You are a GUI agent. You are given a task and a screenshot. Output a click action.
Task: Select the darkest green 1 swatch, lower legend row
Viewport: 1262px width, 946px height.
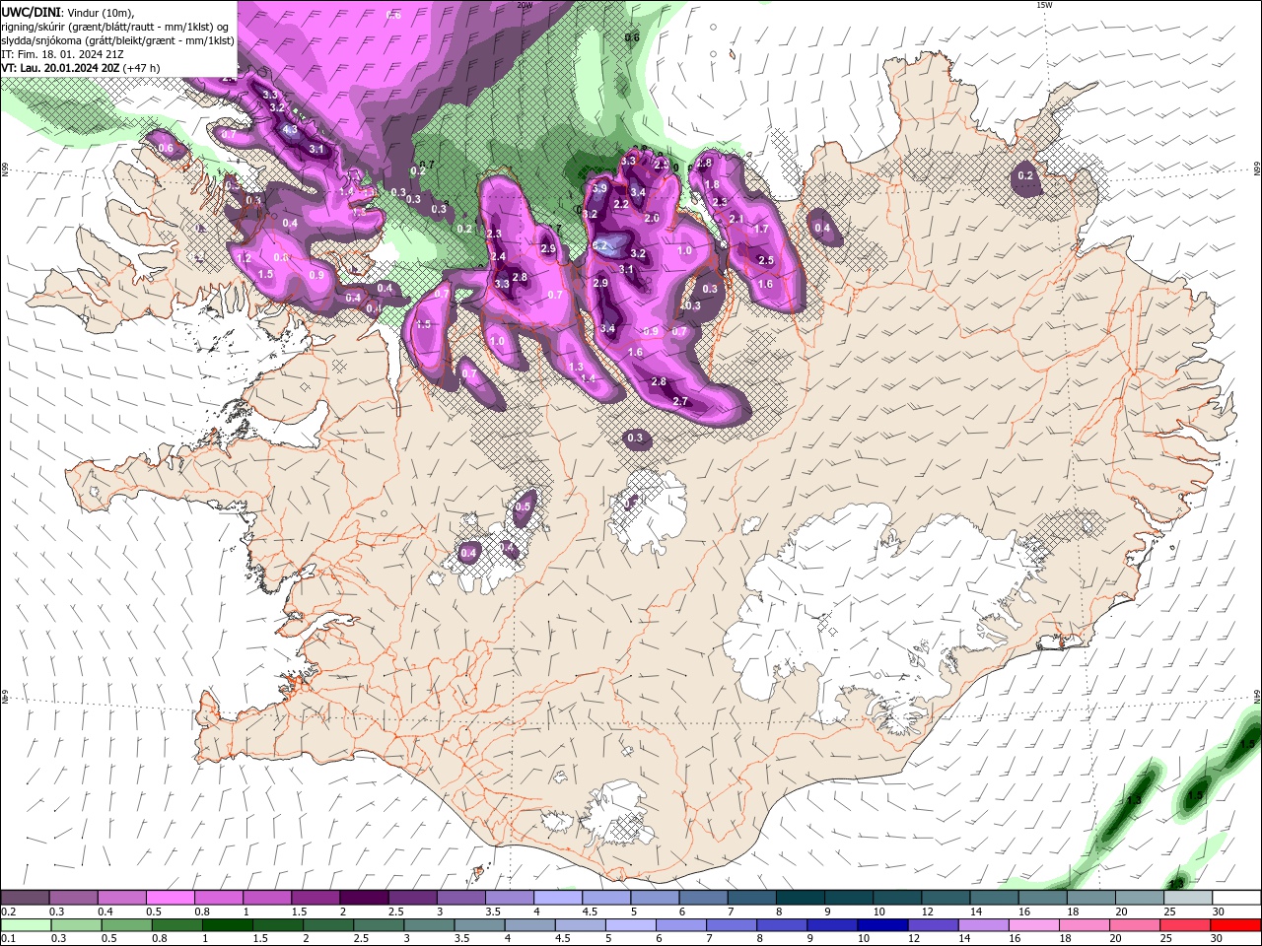click(x=228, y=924)
